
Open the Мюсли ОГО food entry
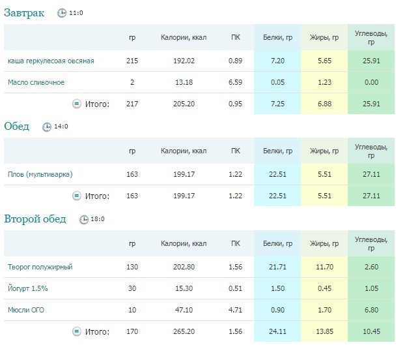tap(26, 310)
